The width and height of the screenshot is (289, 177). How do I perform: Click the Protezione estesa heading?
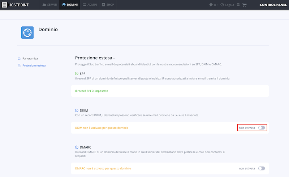coord(95,58)
